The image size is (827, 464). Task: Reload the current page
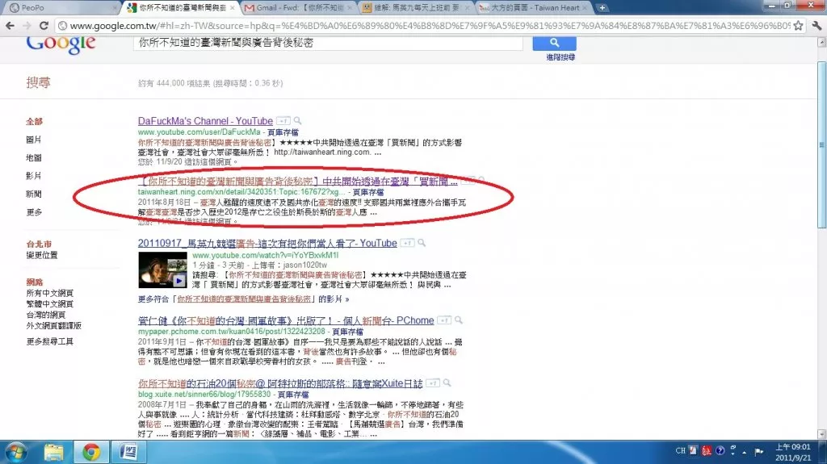click(x=44, y=26)
